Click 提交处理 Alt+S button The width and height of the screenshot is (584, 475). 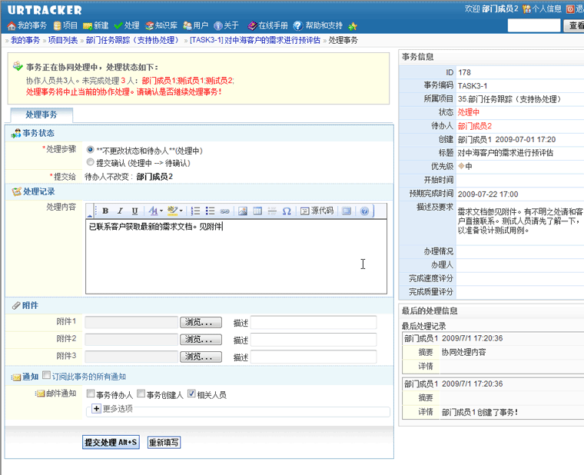(111, 442)
